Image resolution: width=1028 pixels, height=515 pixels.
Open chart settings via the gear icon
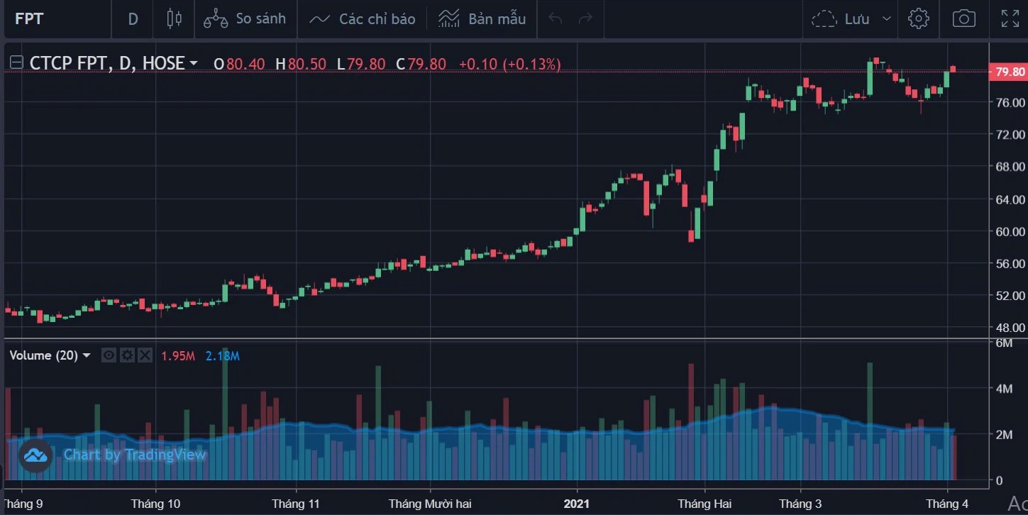[919, 19]
